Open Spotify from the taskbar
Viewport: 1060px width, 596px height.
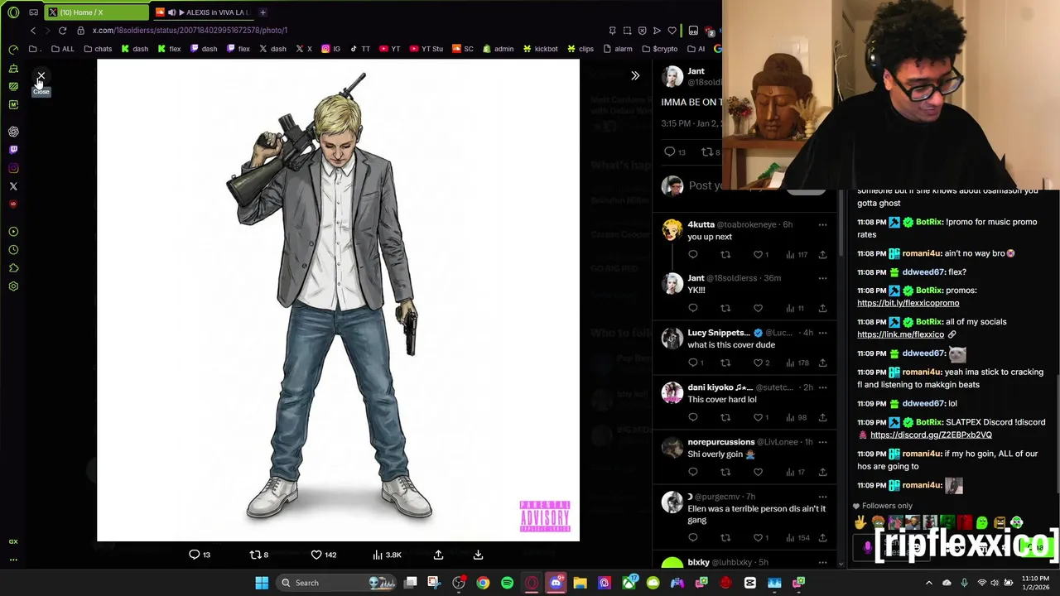[507, 583]
